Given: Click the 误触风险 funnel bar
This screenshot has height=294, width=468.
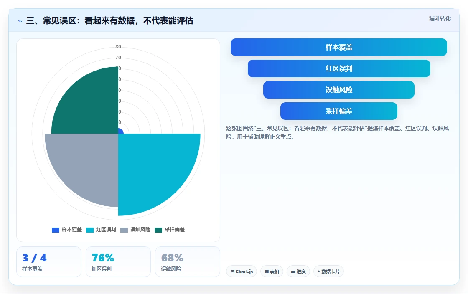Looking at the screenshot, I should click(x=339, y=90).
